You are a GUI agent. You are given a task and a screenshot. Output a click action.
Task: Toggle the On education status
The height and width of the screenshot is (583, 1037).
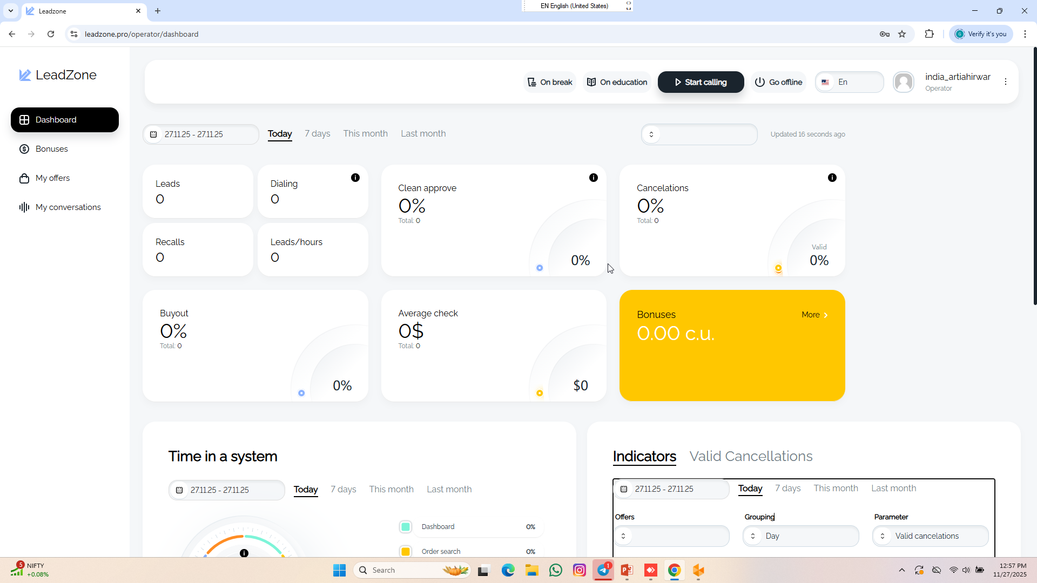coord(617,82)
